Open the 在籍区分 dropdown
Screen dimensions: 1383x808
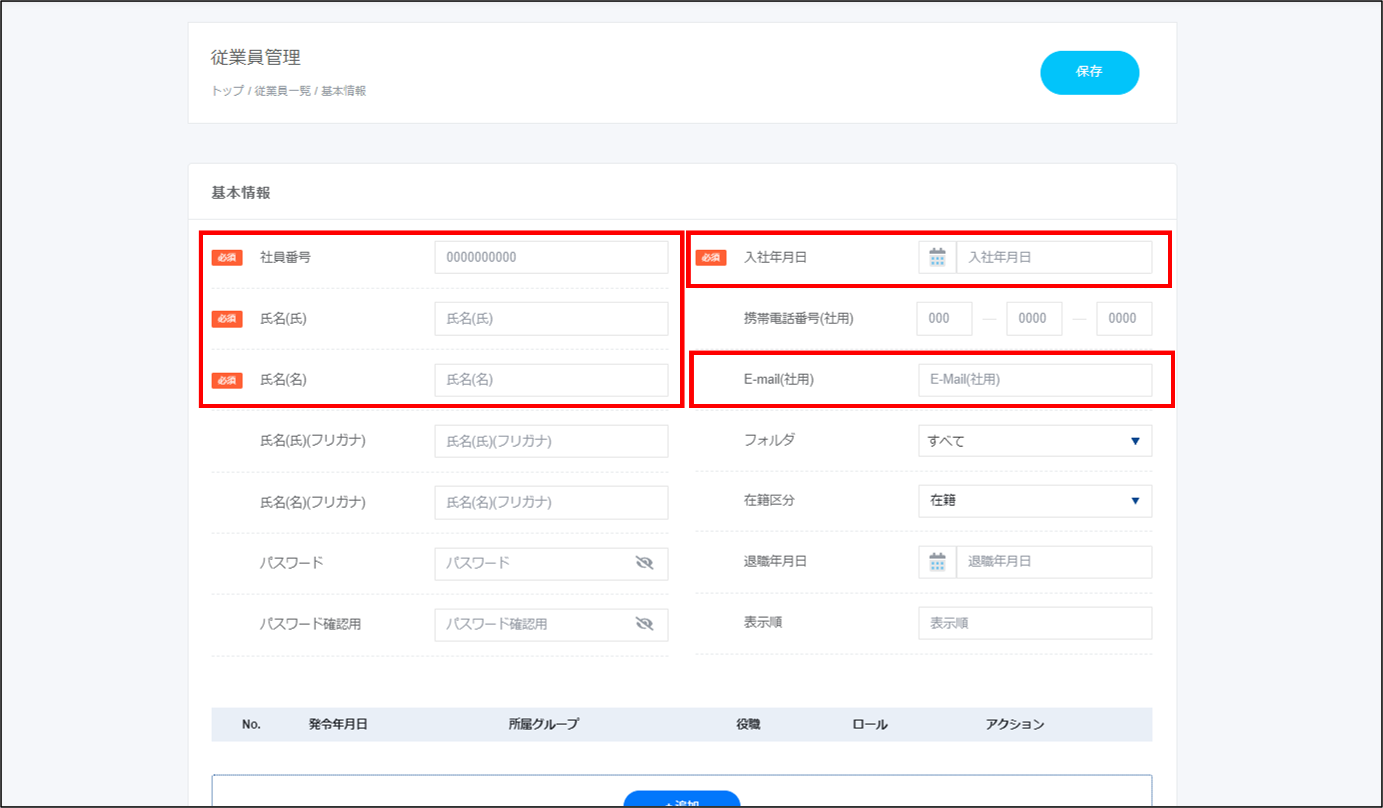pyautogui.click(x=1035, y=501)
